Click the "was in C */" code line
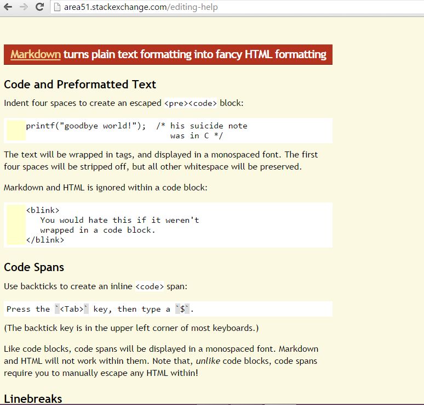Image resolution: width=424 pixels, height=405 pixels. [197, 136]
